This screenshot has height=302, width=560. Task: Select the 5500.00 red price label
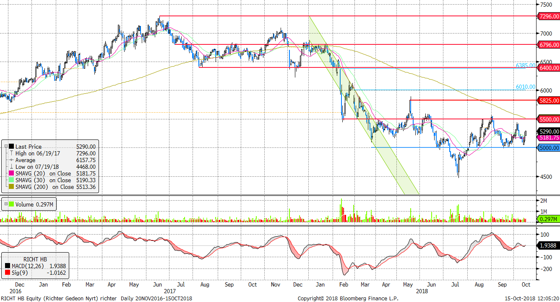tap(549, 119)
